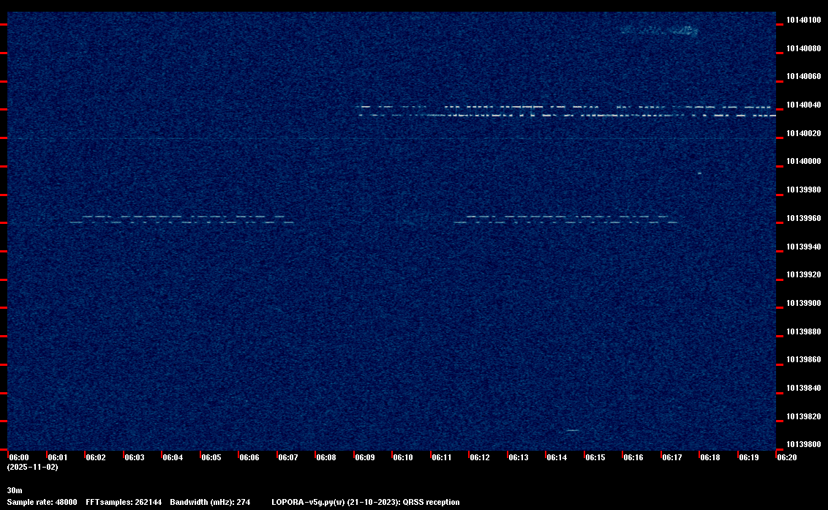Click the 10140020 frequency label
The width and height of the screenshot is (828, 510).
click(x=803, y=134)
